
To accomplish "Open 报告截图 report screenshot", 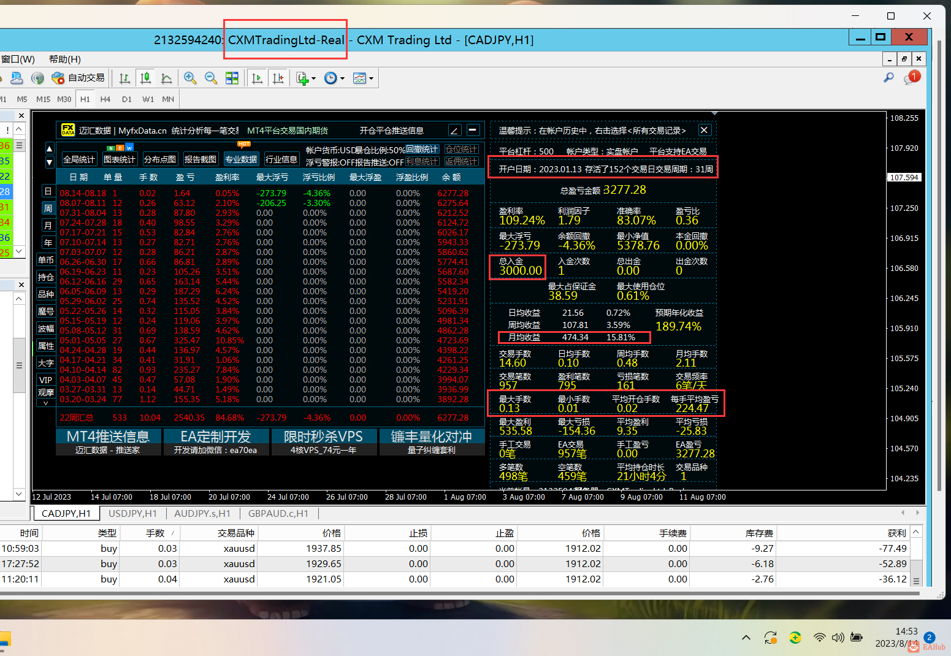I will 201,159.
